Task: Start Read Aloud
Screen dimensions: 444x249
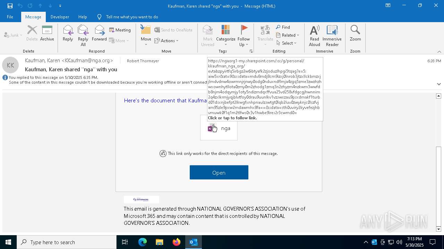Action: [x=315, y=36]
